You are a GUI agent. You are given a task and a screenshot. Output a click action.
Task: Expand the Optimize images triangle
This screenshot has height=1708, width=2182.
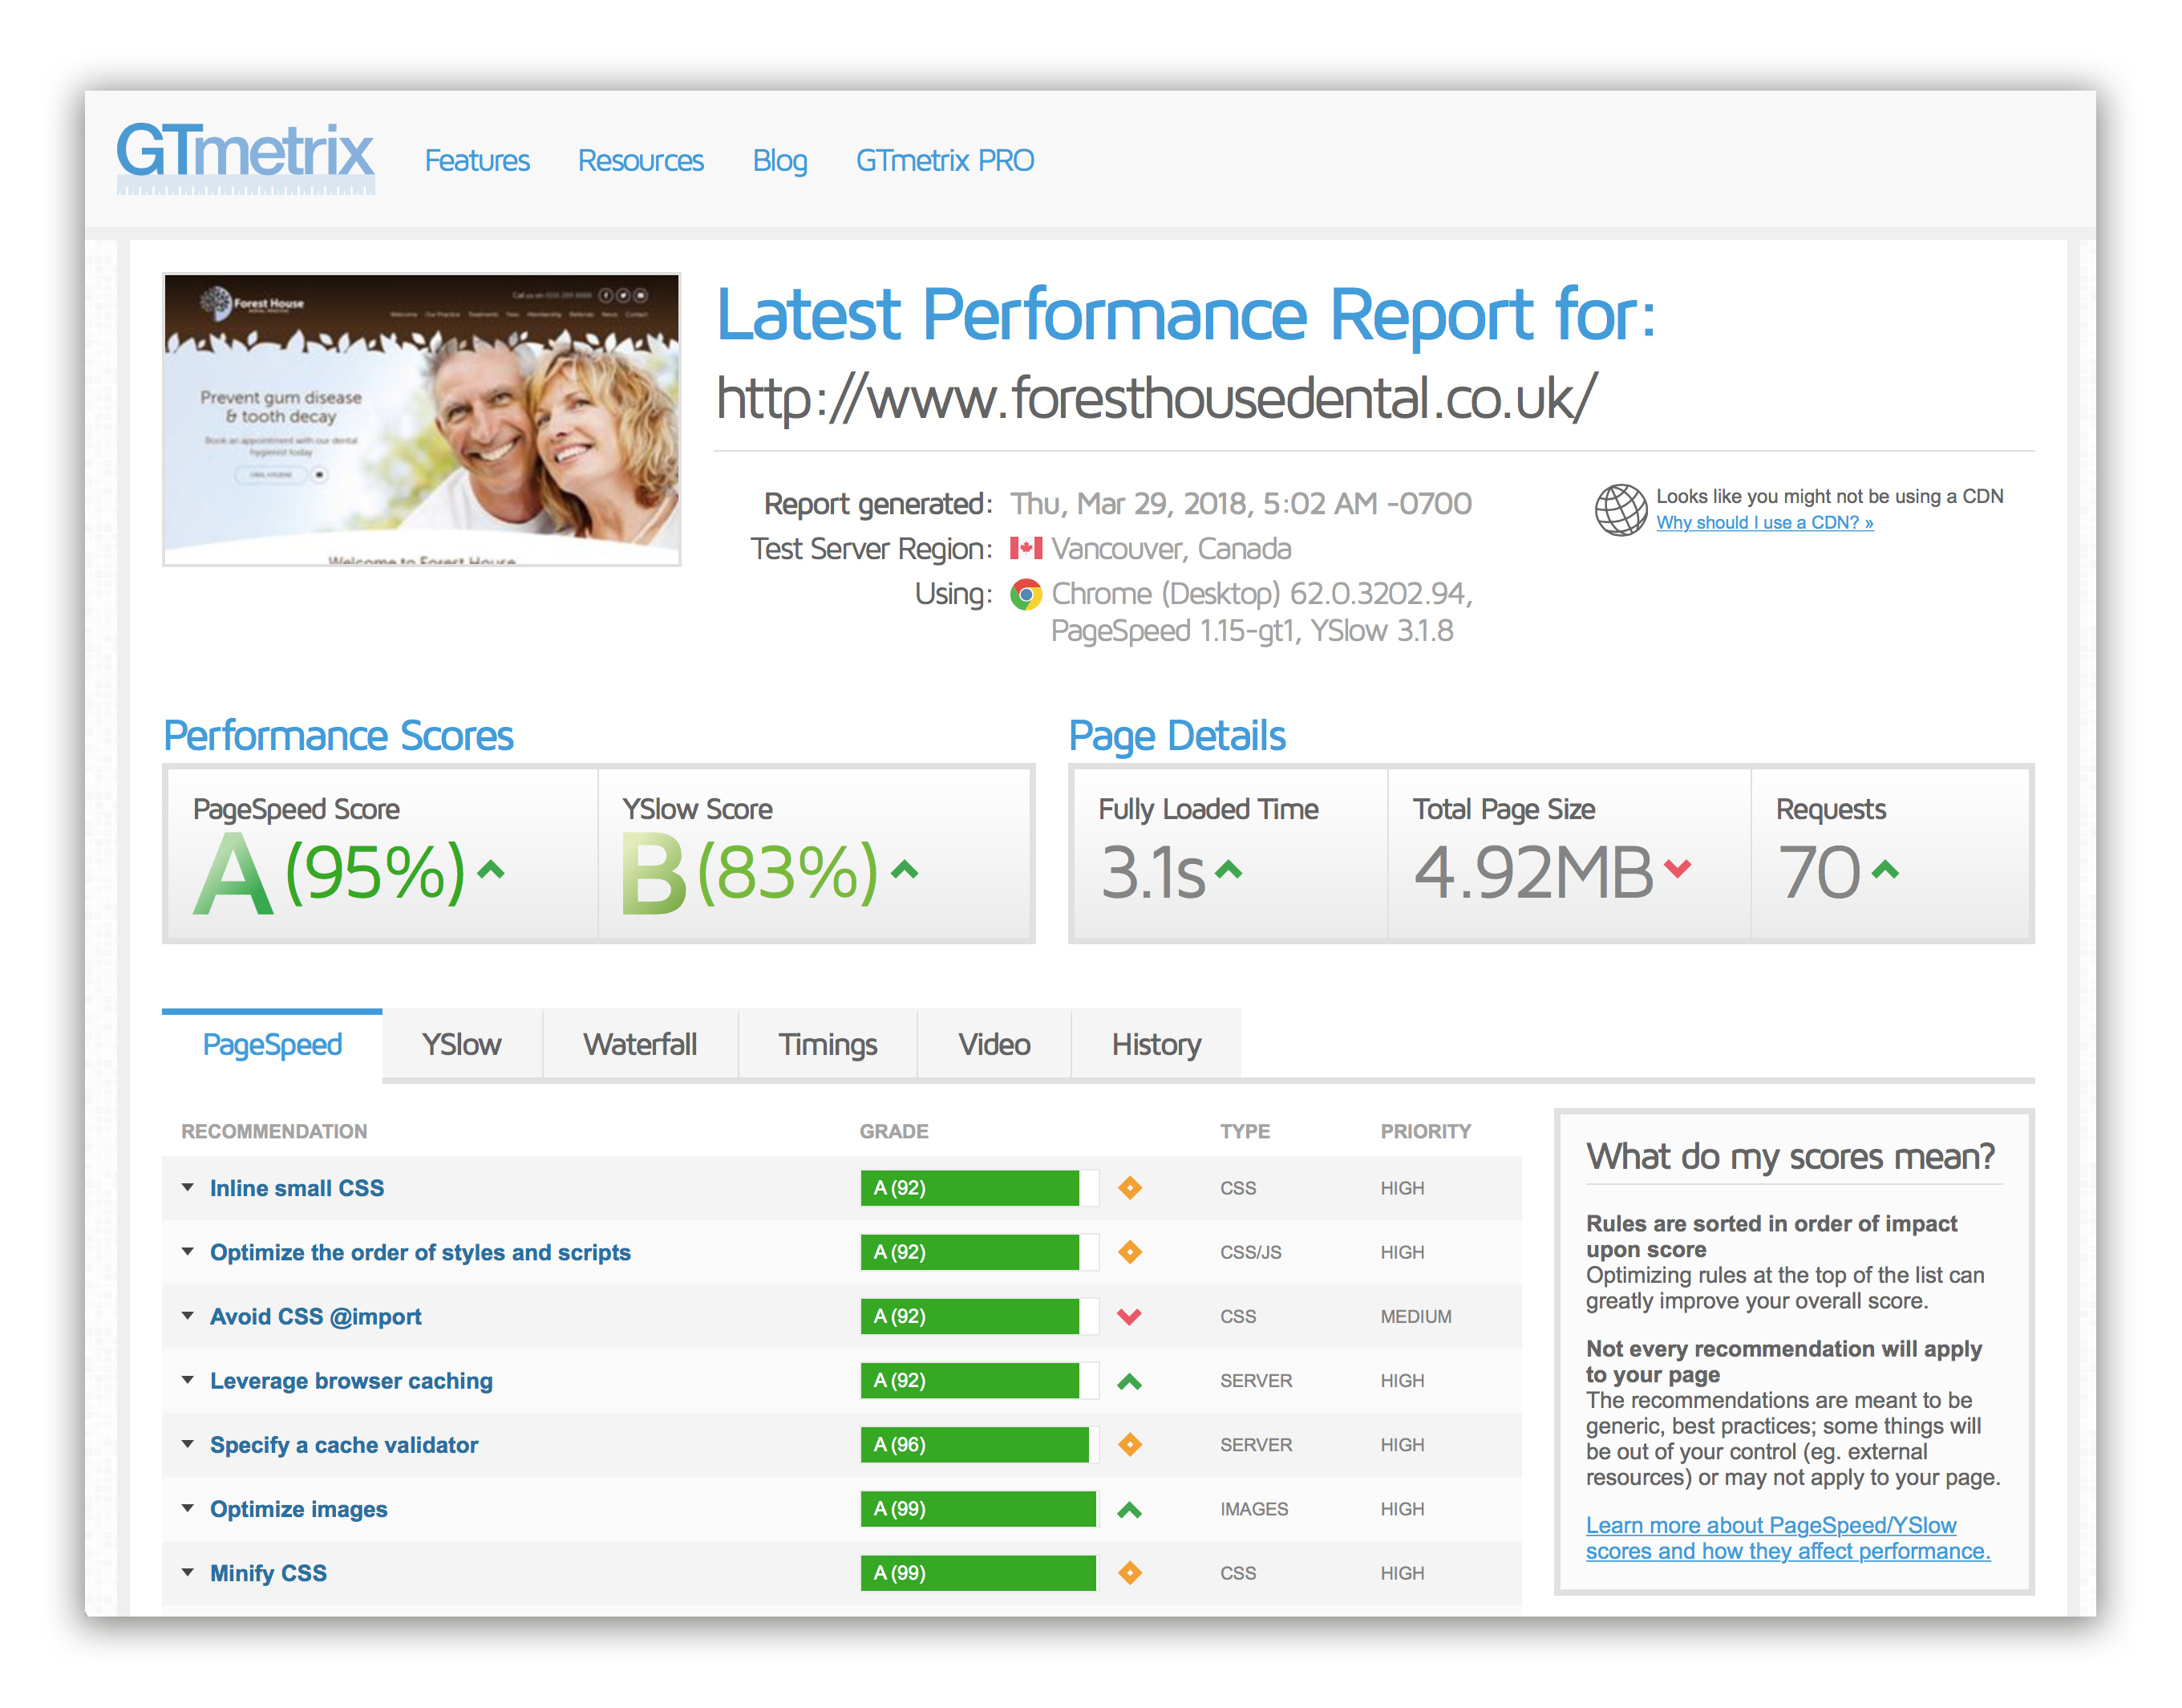coord(187,1508)
